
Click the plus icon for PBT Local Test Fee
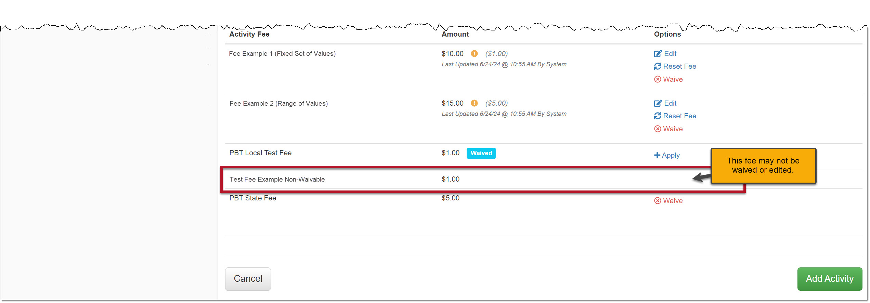pos(657,155)
